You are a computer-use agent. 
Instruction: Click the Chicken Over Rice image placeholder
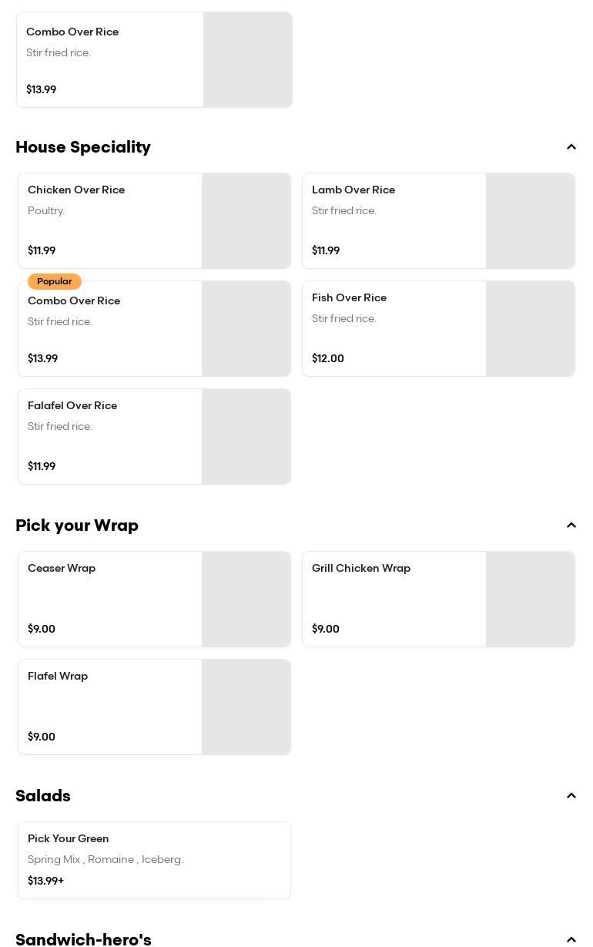point(246,221)
